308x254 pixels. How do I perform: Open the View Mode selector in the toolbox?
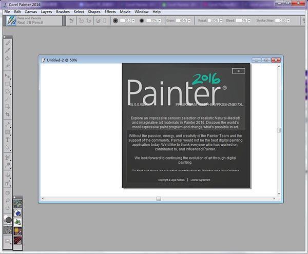[x=8, y=241]
